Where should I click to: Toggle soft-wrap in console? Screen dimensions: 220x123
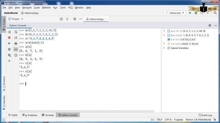tap(16, 32)
